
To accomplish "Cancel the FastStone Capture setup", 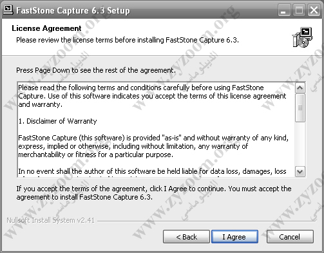I will (290, 237).
